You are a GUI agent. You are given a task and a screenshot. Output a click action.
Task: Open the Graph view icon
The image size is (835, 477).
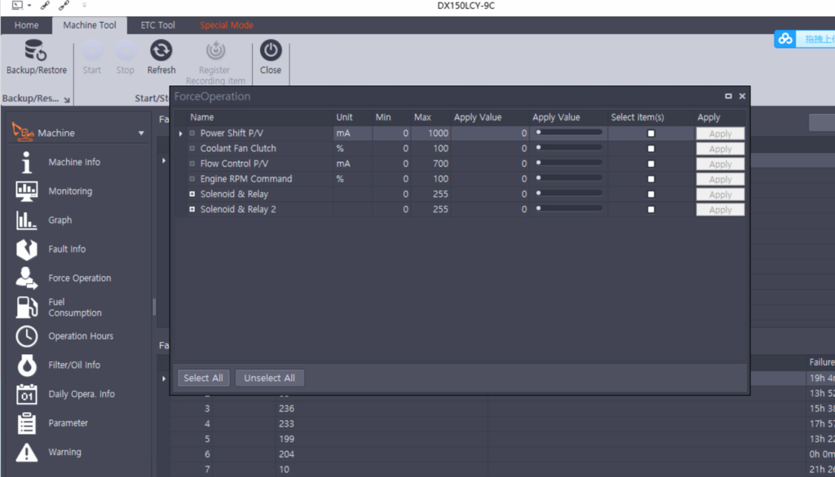click(27, 220)
